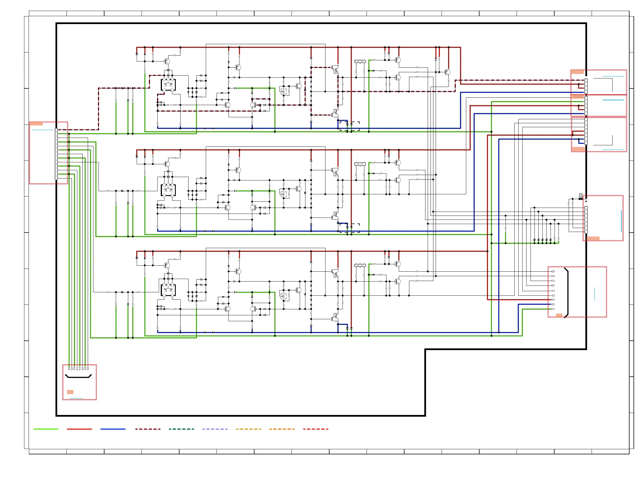Image resolution: width=642 pixels, height=477 pixels.
Task: Click the solid red legend line
Action: click(79, 429)
